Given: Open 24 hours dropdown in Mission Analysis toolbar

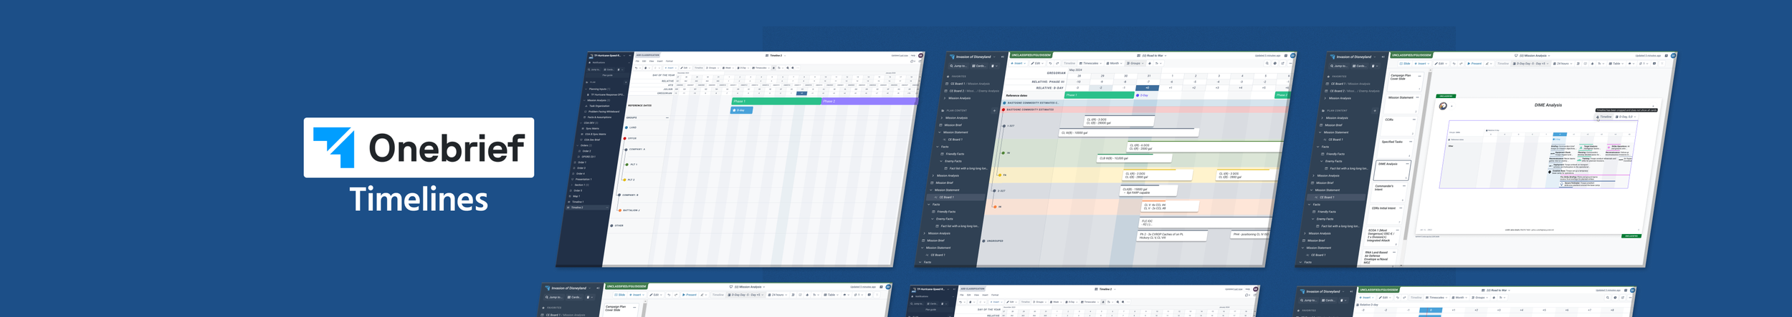Looking at the screenshot, I should pos(1563,64).
